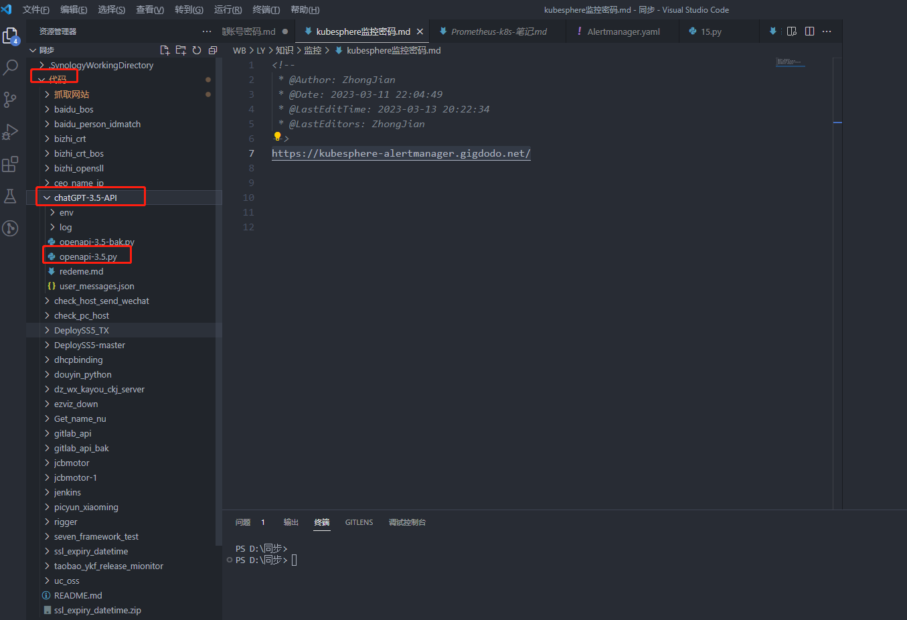Screen dimensions: 907x620
Task: Switch to the 15.py editor tab
Action: pyautogui.click(x=710, y=31)
